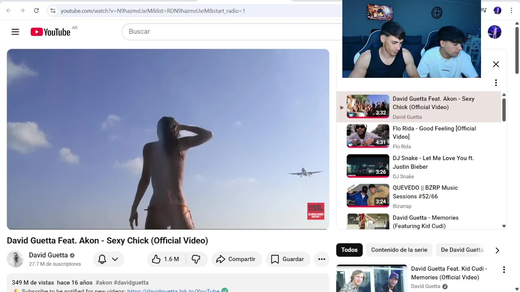Click Bizarrap channel name in playlist
The width and height of the screenshot is (520, 292).
[x=402, y=206]
